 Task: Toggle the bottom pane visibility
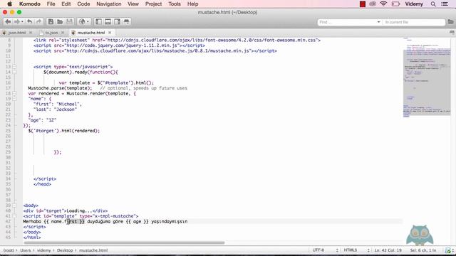pos(108,22)
